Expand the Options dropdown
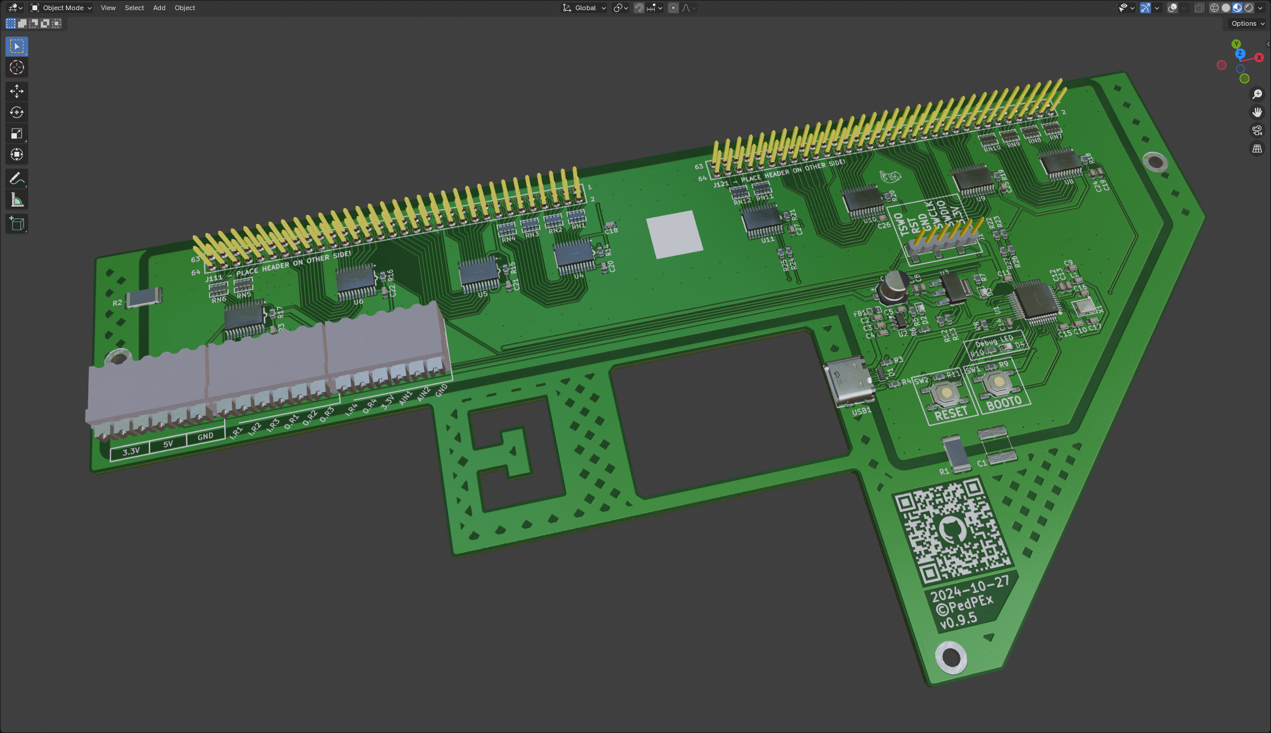Screen dimensions: 1271x733 pos(1248,23)
